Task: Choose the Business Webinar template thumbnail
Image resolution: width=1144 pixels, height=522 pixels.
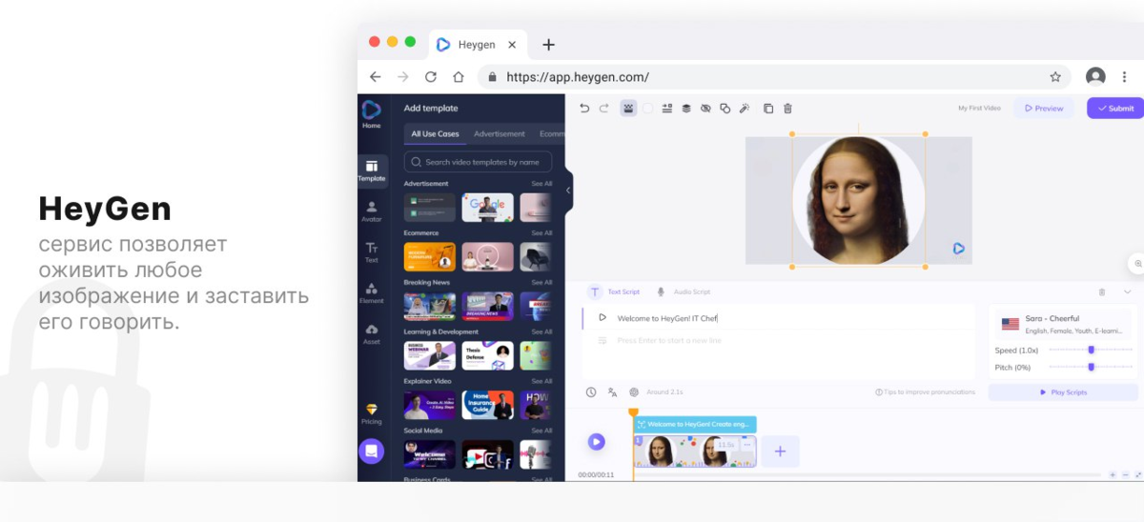Action: (429, 356)
